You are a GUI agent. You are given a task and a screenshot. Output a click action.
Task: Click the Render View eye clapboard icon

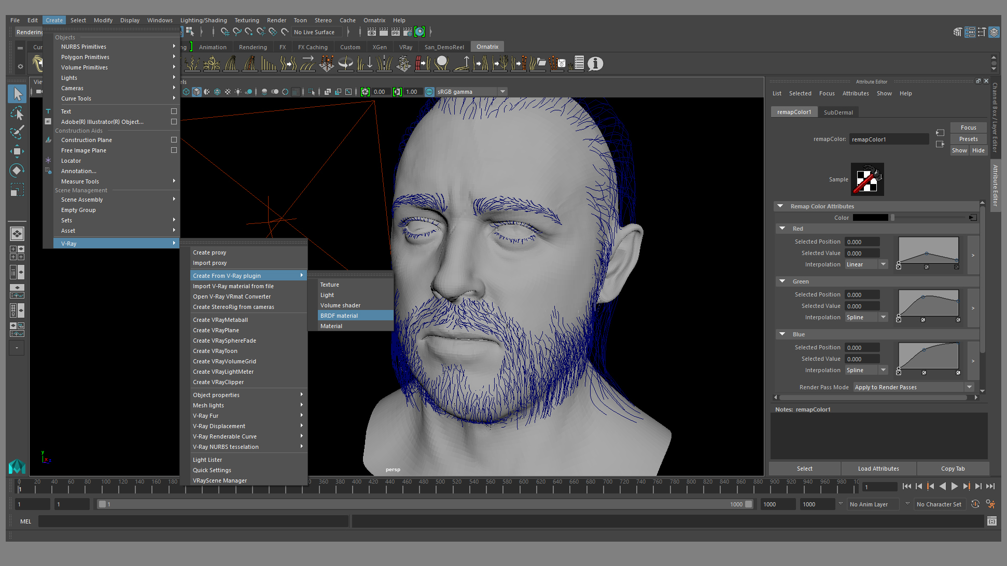click(372, 32)
